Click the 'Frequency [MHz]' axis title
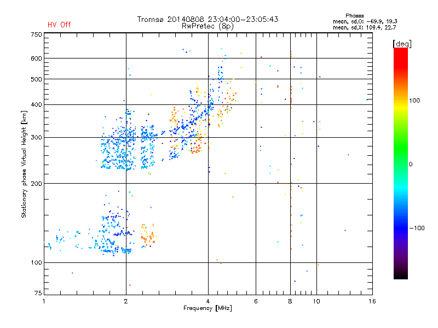 point(208,308)
